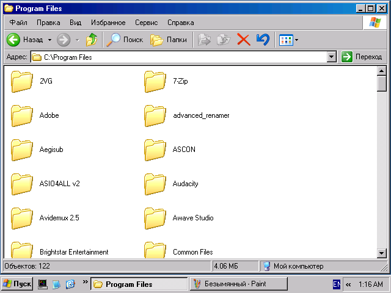Click the vertical scrollbar thumb
Screen dimensions: 391x293
coord(381,84)
